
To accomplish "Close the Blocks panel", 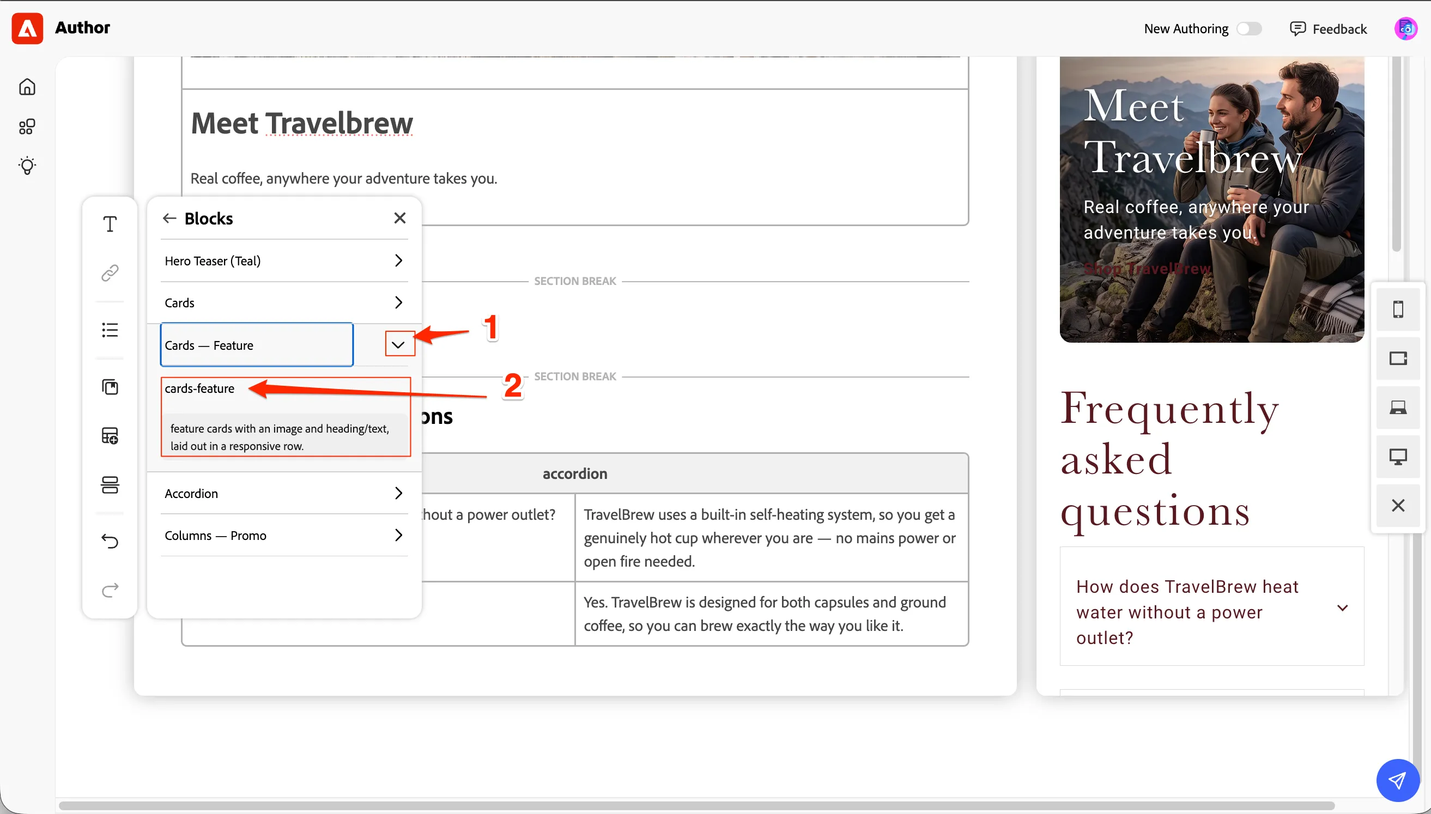I will tap(399, 218).
